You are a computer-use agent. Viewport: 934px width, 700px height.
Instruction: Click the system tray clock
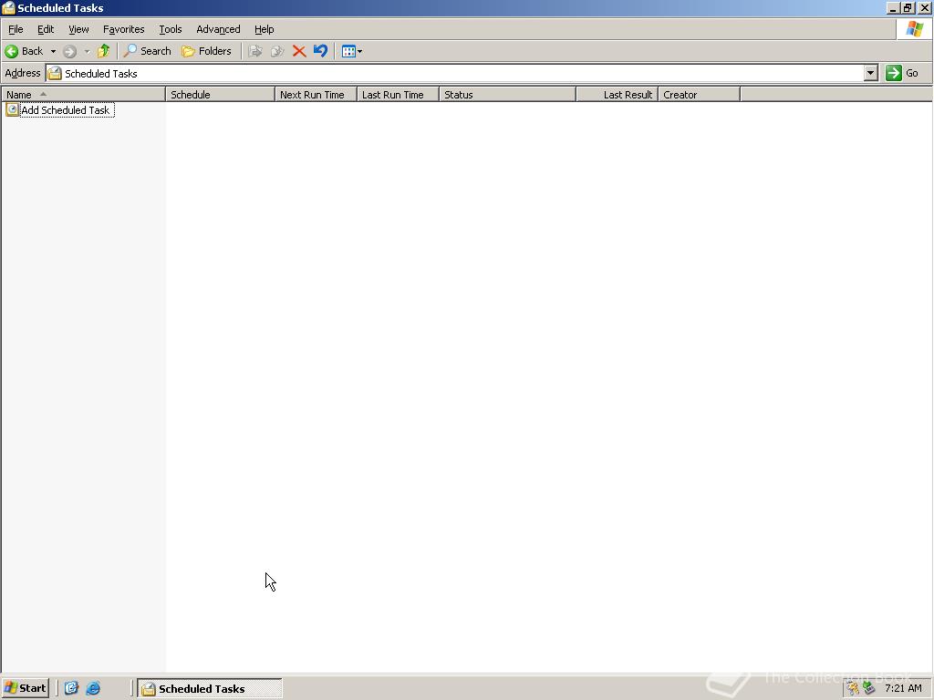pyautogui.click(x=903, y=688)
